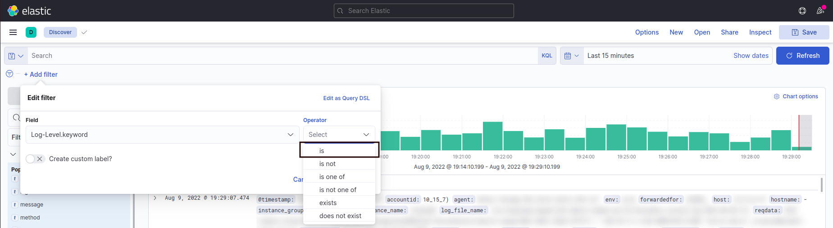Expand the first log document row
Image resolution: width=833 pixels, height=228 pixels.
click(155, 198)
